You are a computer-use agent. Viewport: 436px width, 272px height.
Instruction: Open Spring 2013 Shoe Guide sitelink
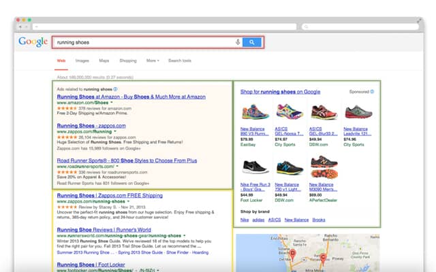coord(140,252)
